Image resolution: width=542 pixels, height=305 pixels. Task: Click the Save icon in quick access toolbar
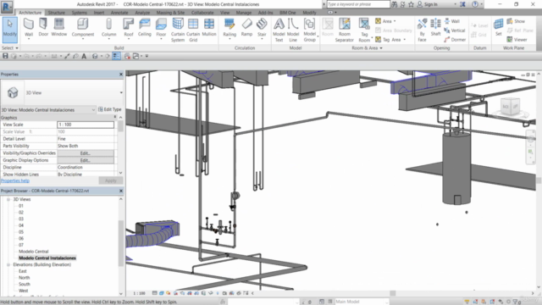click(5, 56)
